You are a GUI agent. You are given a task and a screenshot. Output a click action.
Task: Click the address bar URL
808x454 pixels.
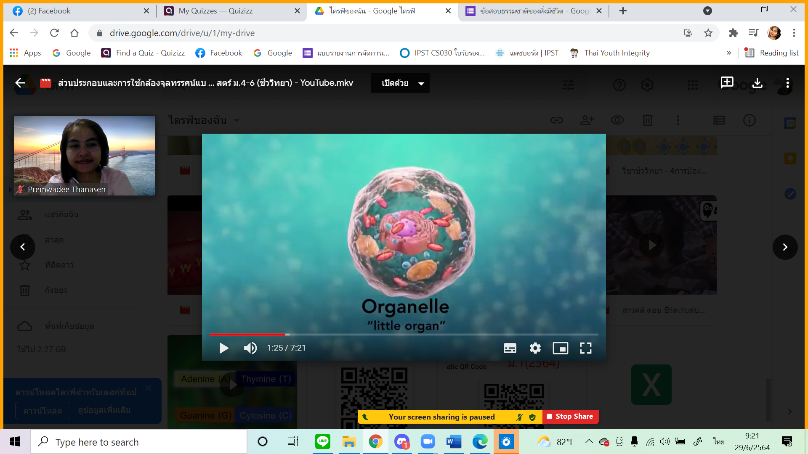click(182, 33)
